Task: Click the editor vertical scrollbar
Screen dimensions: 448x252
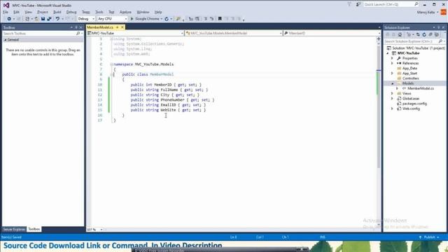Action: pos(379,134)
